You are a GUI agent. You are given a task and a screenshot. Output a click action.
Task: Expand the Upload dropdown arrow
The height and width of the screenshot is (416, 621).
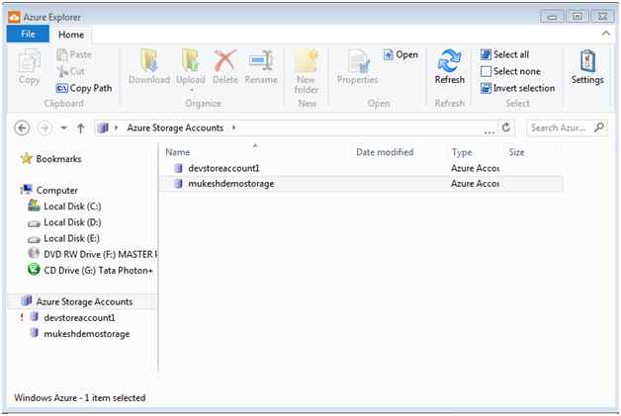(191, 90)
